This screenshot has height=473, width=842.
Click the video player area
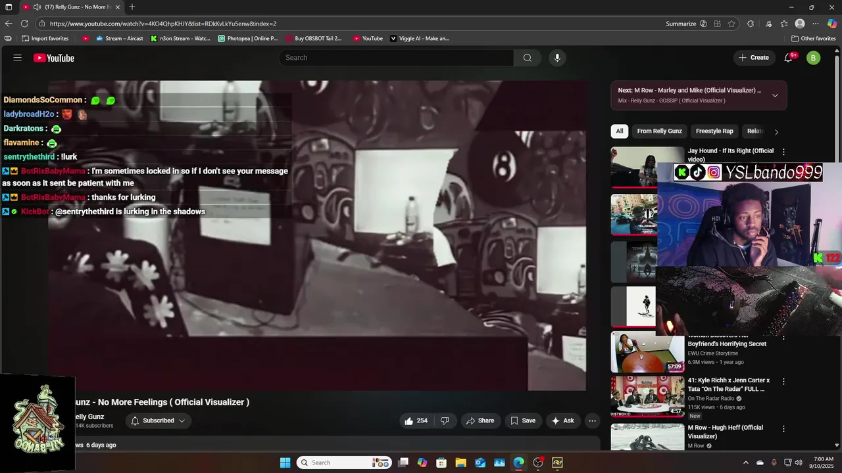[317, 235]
